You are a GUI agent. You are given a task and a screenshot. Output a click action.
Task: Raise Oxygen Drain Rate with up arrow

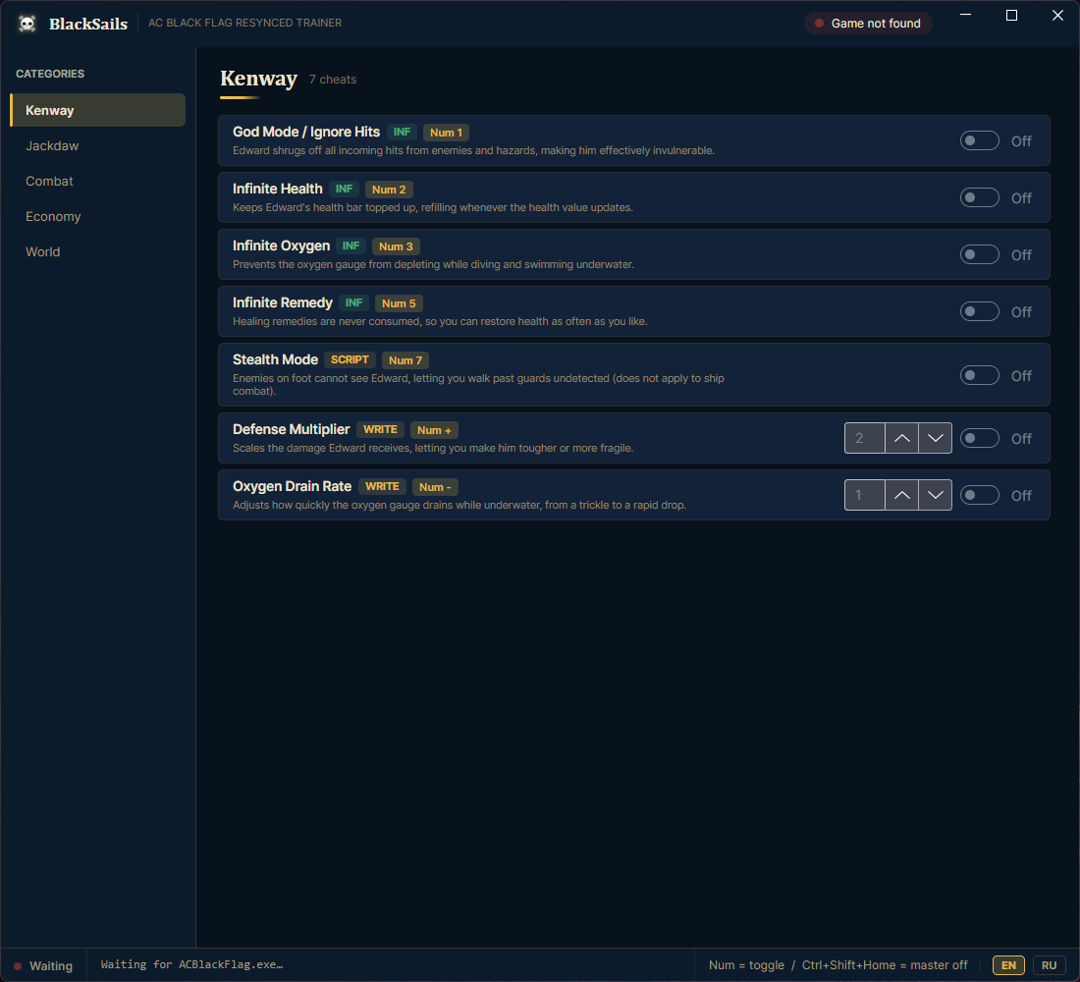click(901, 495)
